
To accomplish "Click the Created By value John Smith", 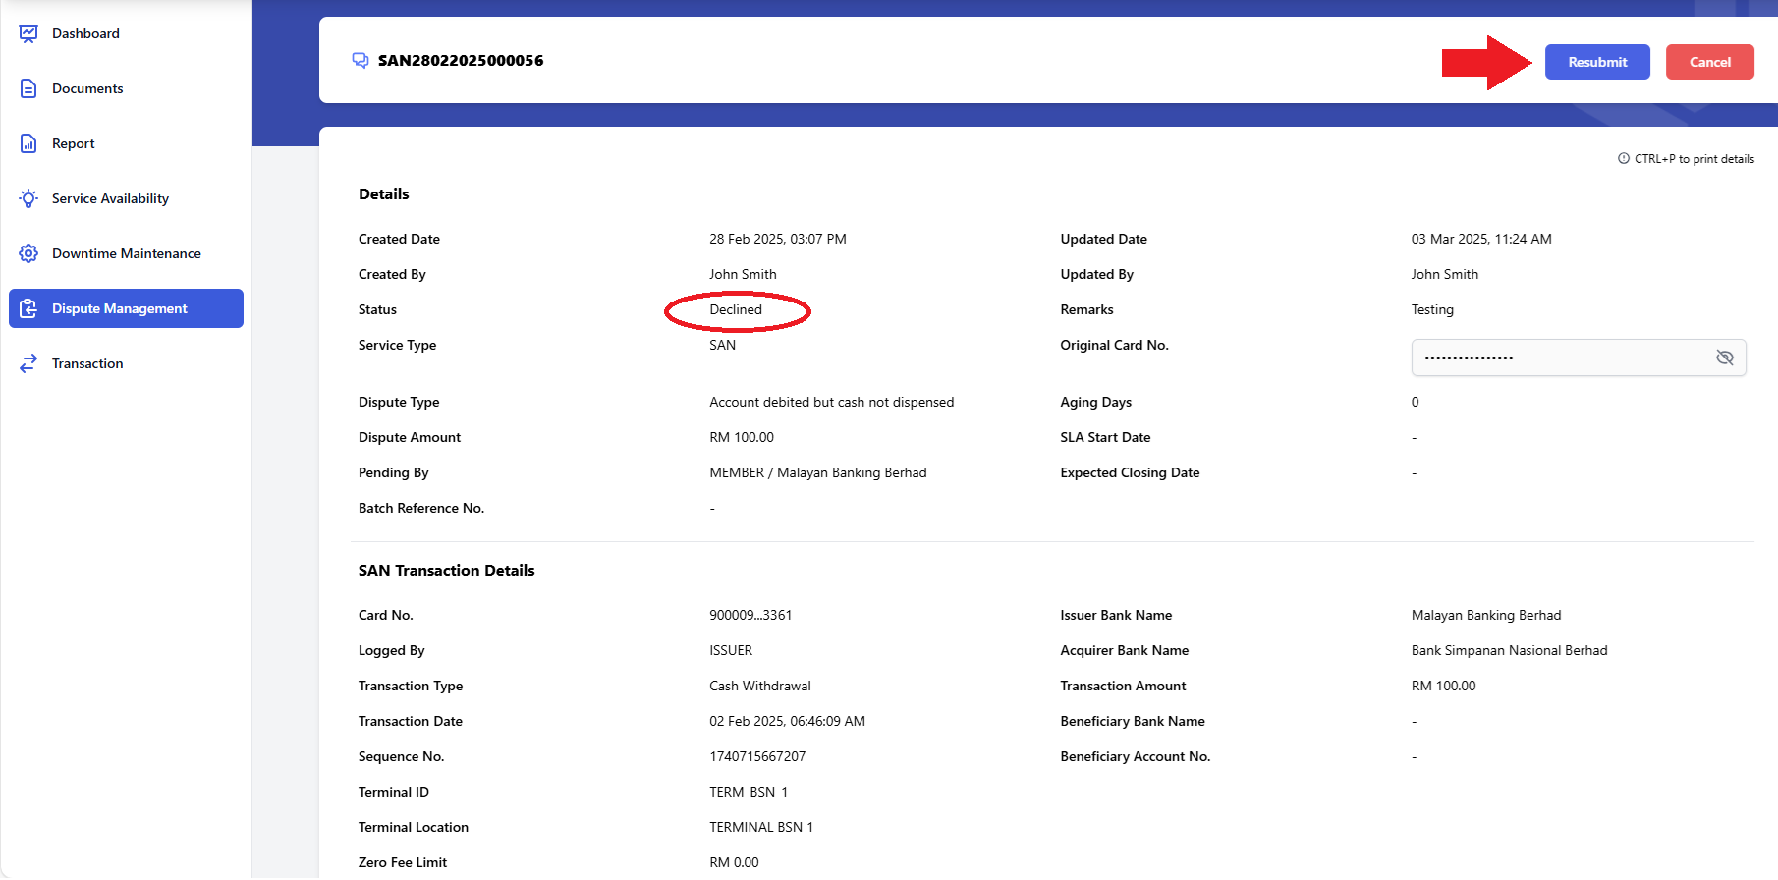I will pyautogui.click(x=743, y=274).
